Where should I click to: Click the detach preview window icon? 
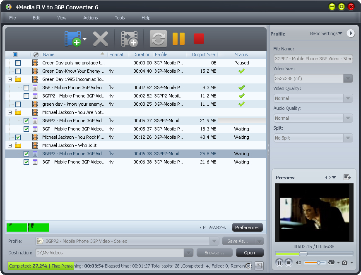click(x=347, y=177)
